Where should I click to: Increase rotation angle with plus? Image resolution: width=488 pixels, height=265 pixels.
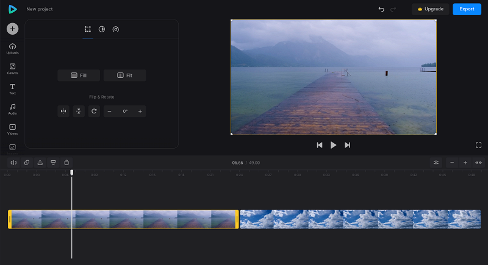click(x=140, y=111)
